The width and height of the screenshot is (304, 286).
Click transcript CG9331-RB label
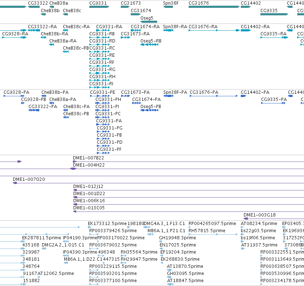[x=102, y=34]
